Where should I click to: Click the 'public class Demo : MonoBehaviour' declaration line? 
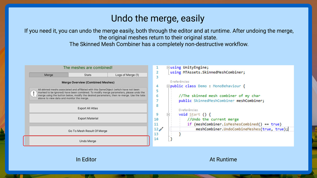pyautogui.click(x=208, y=86)
